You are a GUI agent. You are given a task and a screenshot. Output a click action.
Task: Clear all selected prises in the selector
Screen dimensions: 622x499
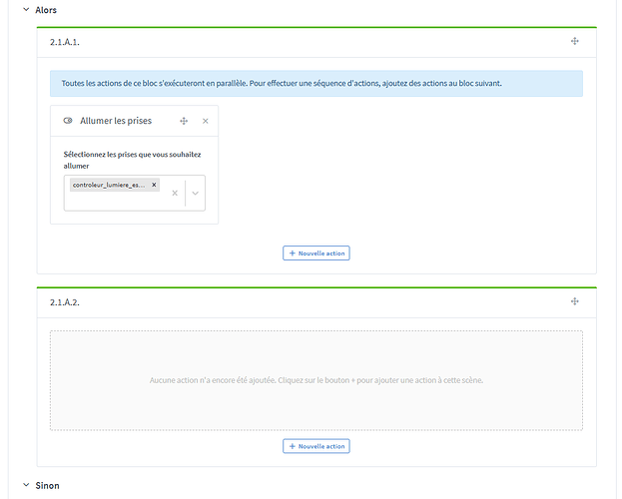175,193
